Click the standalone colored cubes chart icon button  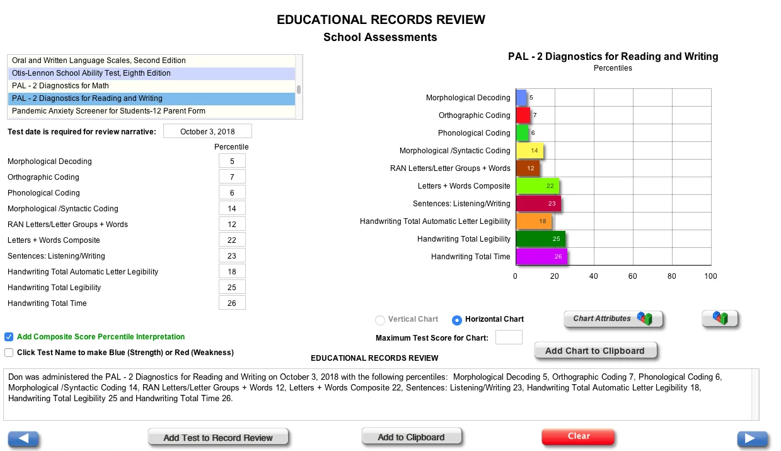pyautogui.click(x=720, y=319)
